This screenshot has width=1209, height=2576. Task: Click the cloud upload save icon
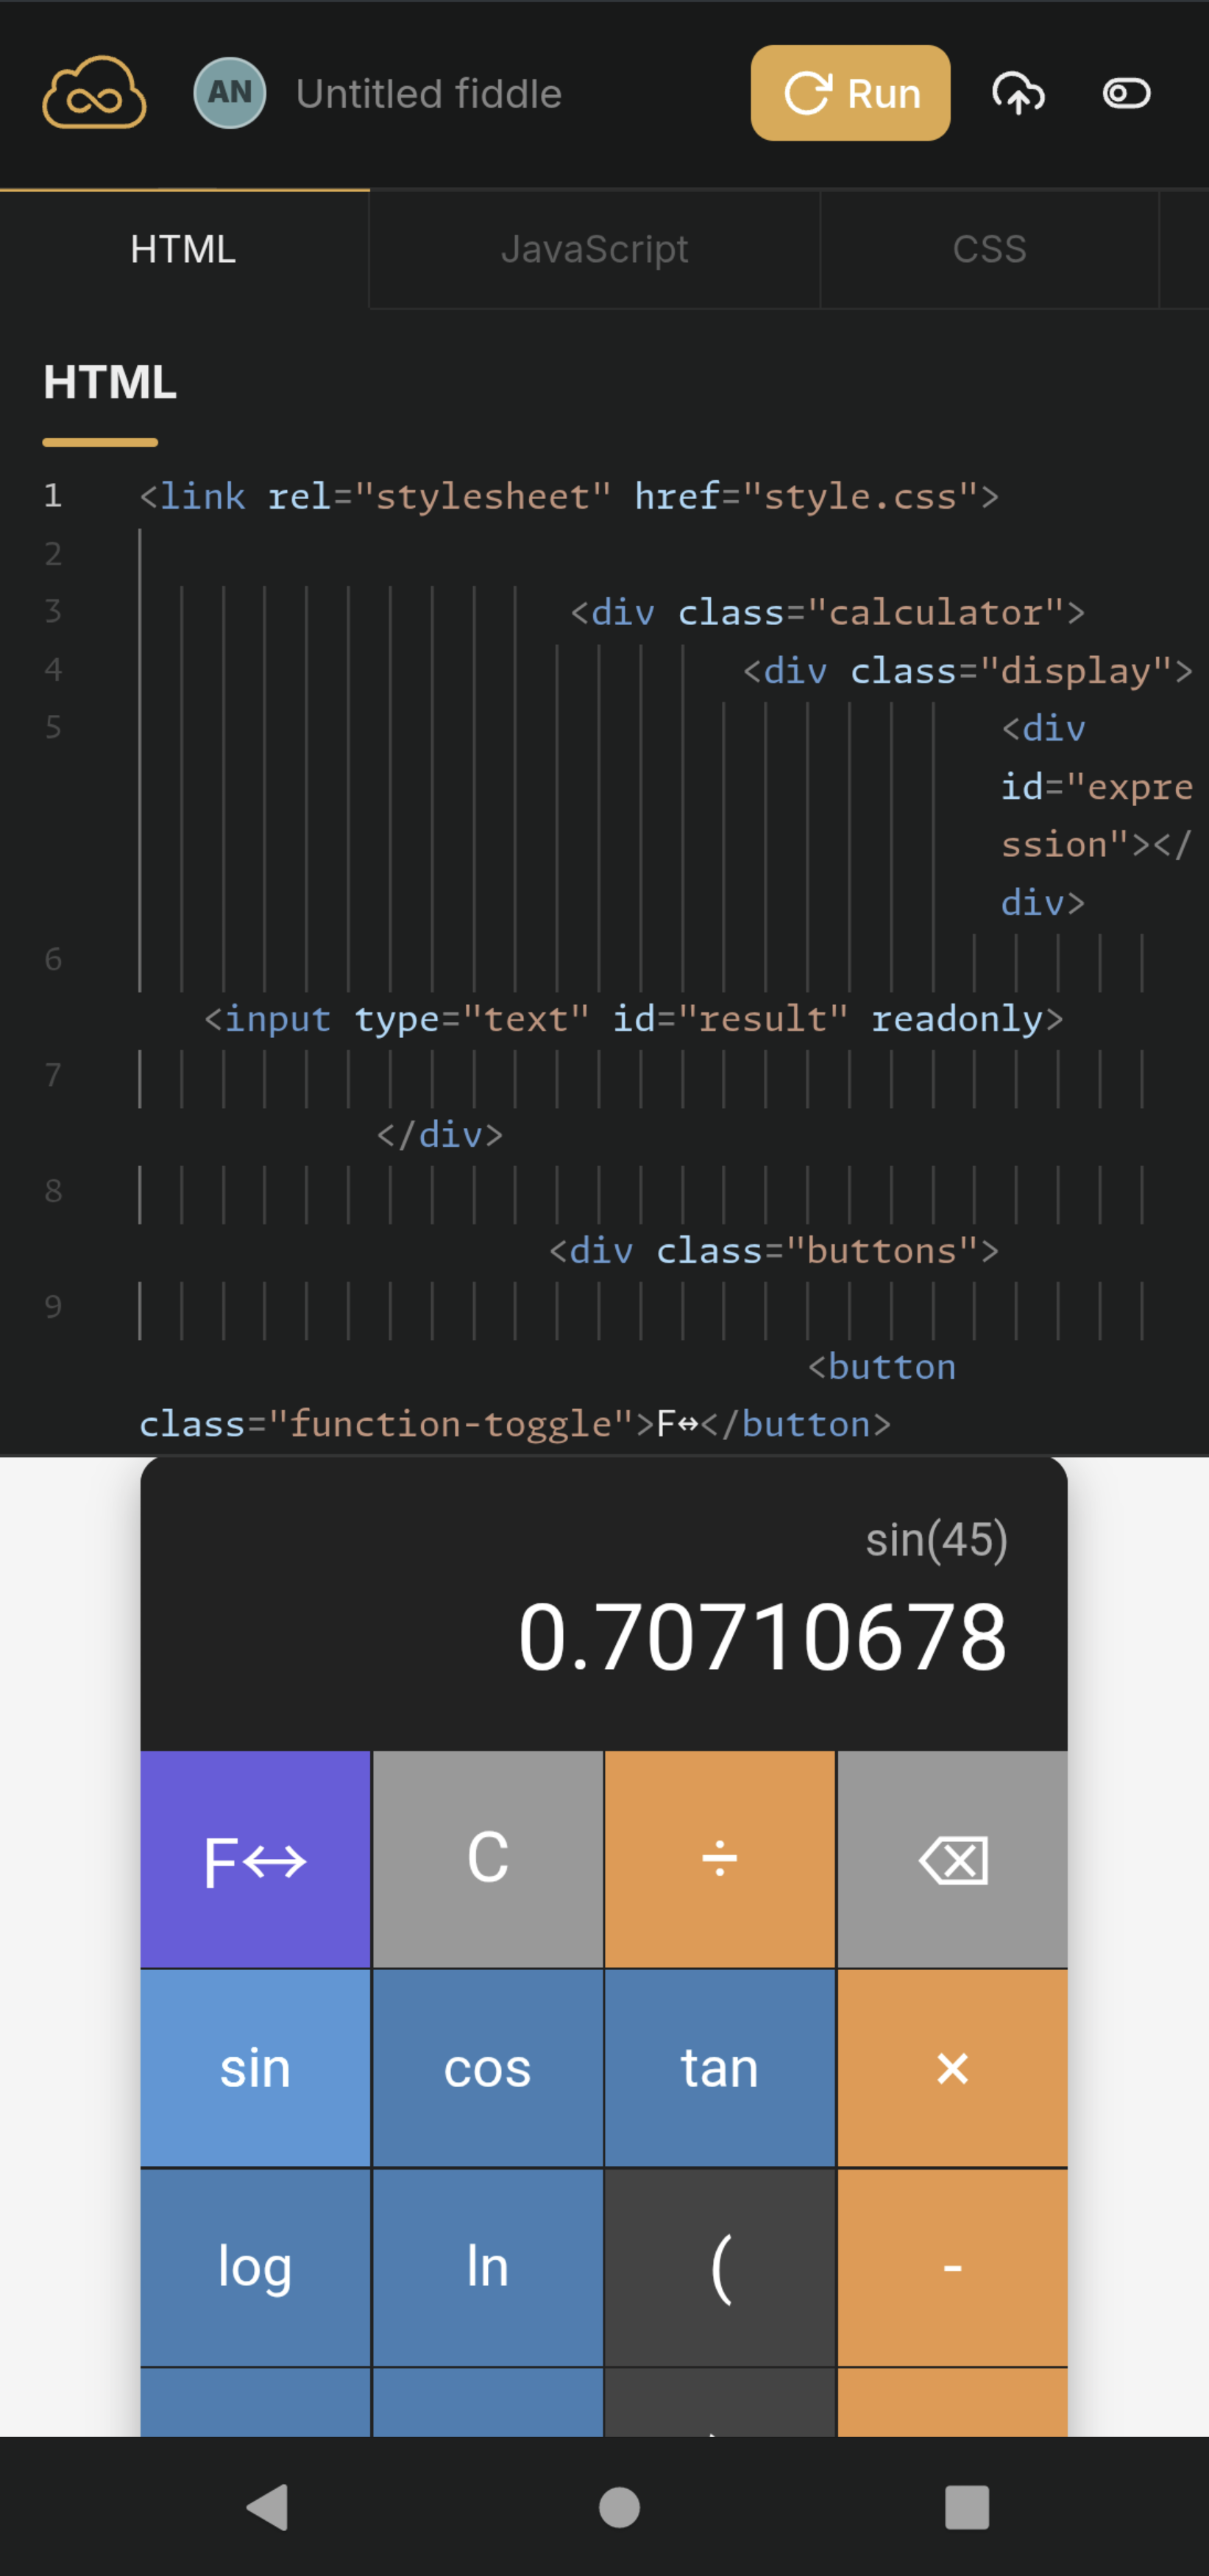(1017, 93)
